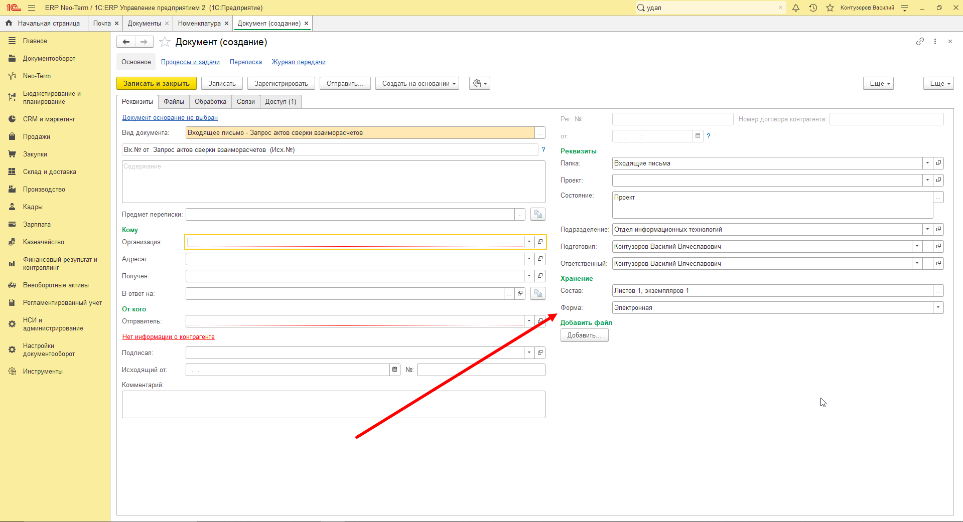Click the Отправить button
963x522 pixels.
tap(345, 83)
